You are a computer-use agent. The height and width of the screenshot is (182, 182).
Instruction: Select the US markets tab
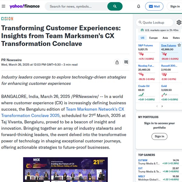[x=143, y=38]
